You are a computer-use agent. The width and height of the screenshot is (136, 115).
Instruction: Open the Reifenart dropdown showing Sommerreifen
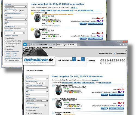point(16,7)
